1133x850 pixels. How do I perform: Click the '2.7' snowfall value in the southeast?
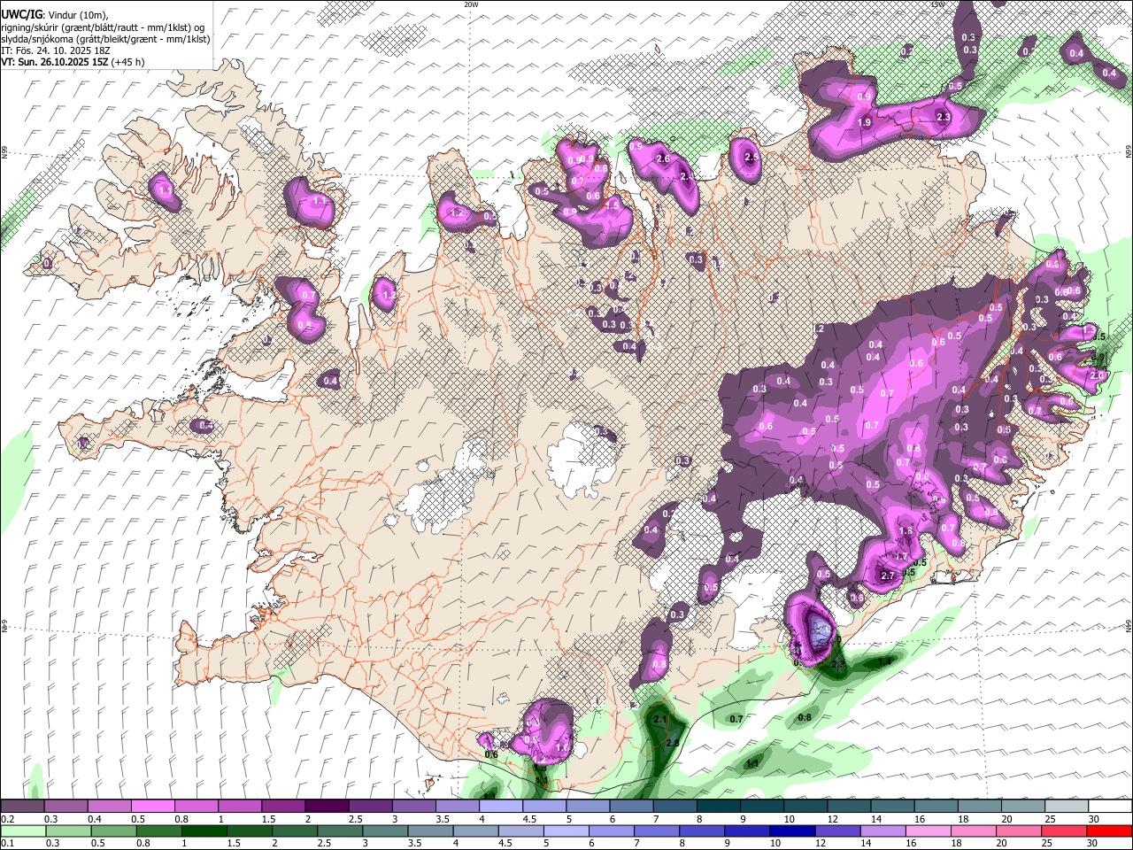tap(889, 576)
